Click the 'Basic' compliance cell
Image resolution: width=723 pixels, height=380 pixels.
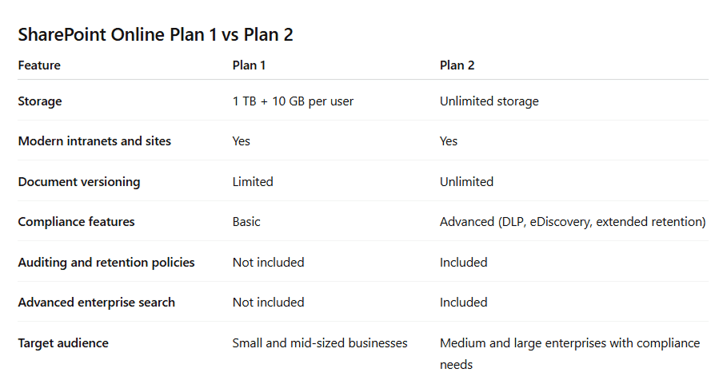click(x=246, y=222)
